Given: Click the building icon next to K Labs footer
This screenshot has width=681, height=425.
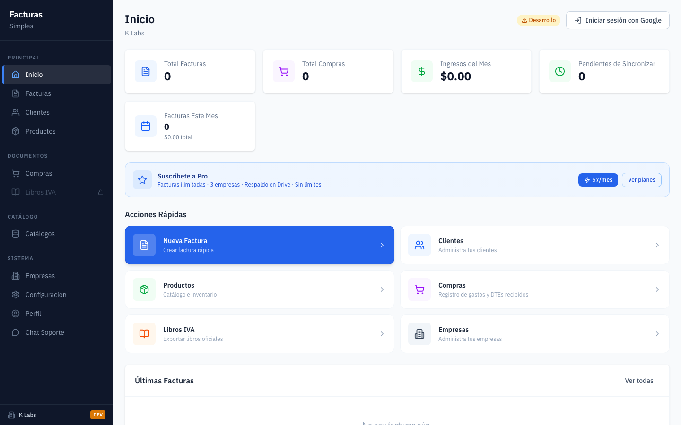Looking at the screenshot, I should tap(11, 415).
